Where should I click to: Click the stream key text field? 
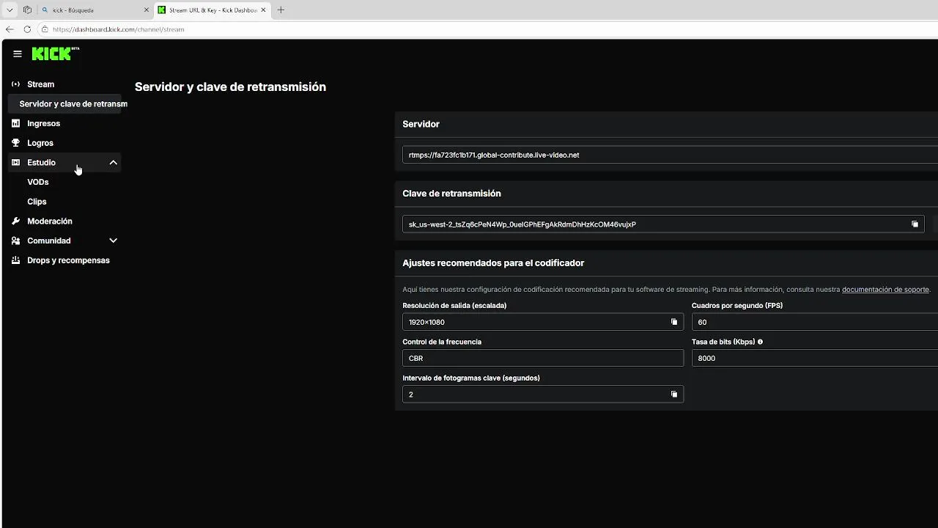[663, 224]
